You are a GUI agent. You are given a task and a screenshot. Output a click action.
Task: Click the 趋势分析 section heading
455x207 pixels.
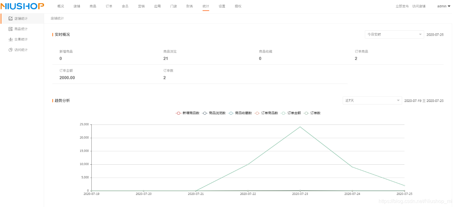(62, 101)
